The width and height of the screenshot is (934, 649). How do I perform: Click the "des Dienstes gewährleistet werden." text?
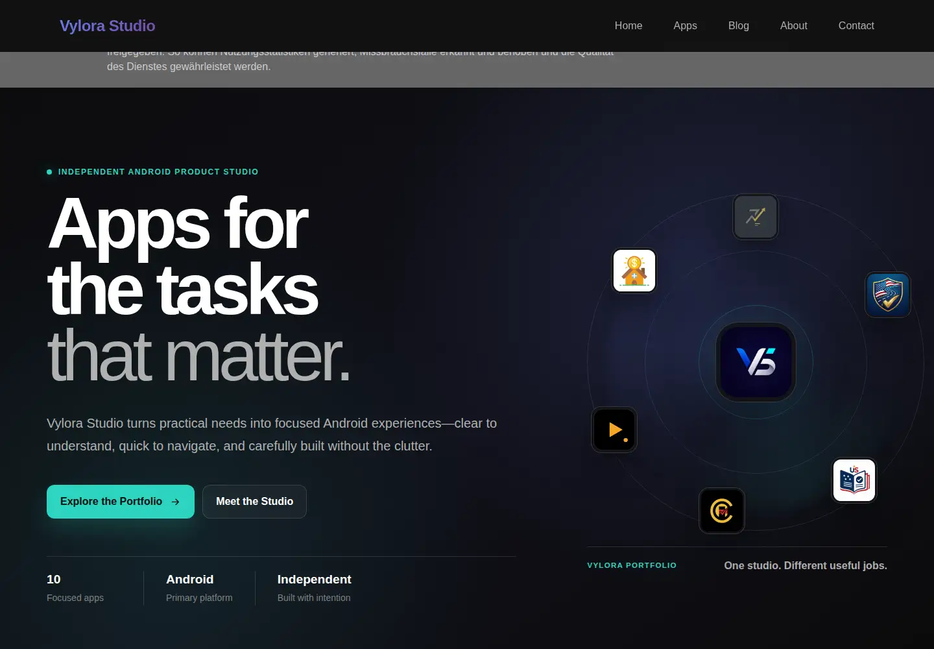189,67
